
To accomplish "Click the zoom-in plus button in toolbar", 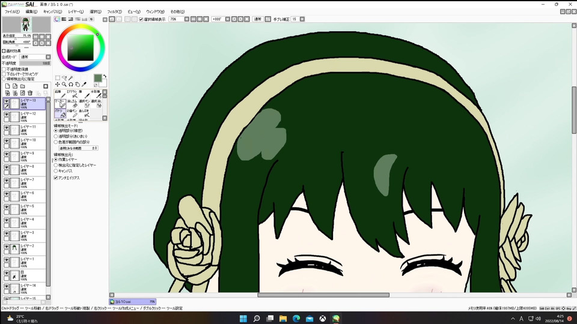I will click(x=200, y=19).
